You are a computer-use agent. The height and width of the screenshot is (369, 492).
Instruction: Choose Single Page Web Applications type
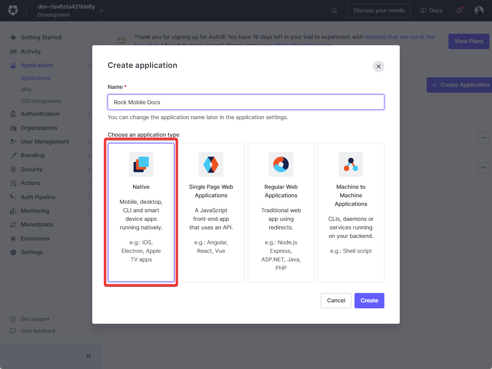point(211,212)
